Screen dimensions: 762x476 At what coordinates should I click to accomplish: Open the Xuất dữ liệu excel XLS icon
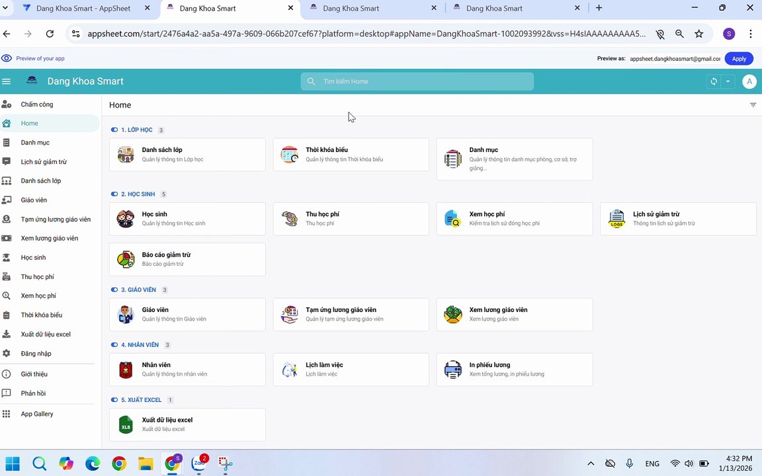(x=126, y=424)
